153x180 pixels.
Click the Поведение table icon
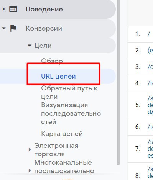(x=13, y=9)
